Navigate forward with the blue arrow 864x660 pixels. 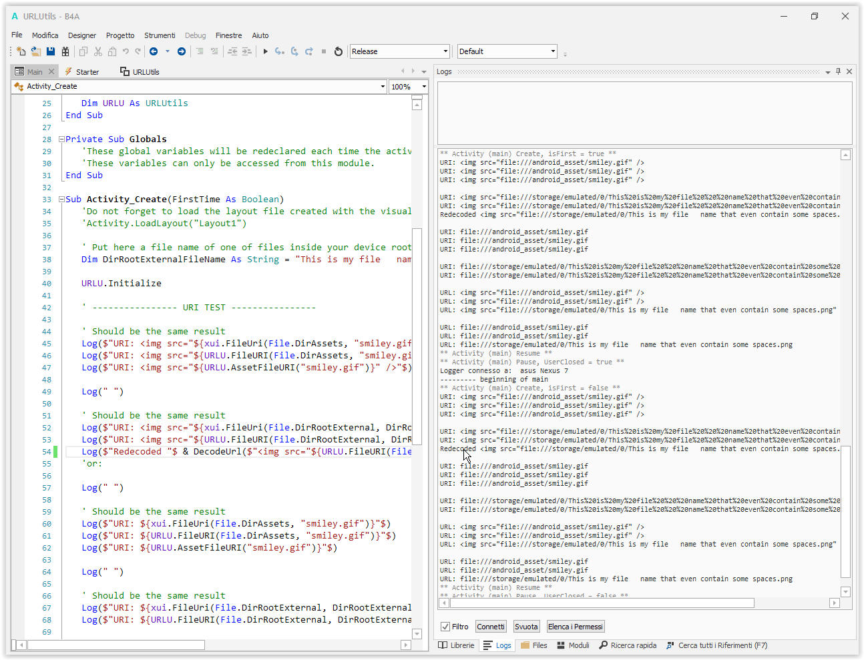tap(182, 51)
